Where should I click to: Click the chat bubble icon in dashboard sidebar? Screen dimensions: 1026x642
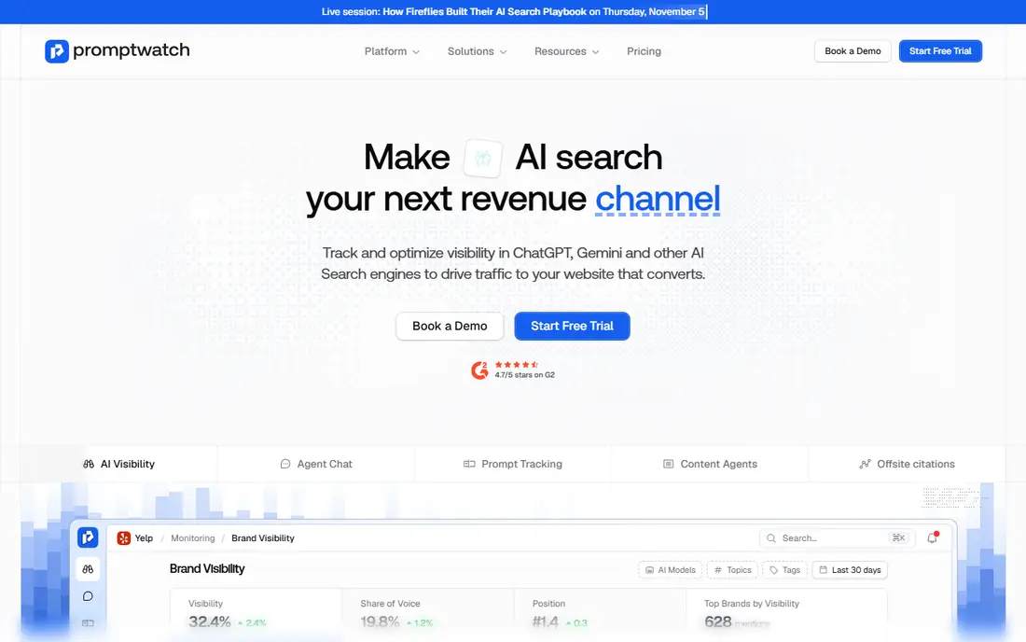coord(88,596)
